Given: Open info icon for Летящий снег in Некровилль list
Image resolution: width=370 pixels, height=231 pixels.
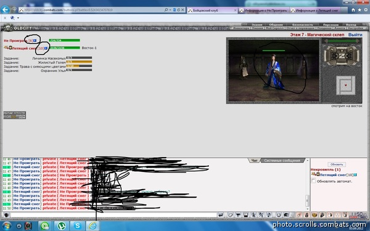Looking at the screenshot, I should click(x=355, y=175).
